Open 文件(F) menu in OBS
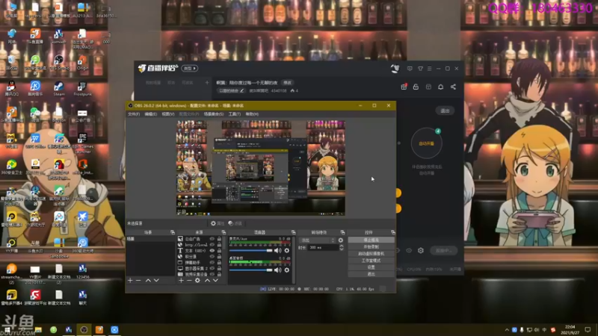 tap(134, 114)
